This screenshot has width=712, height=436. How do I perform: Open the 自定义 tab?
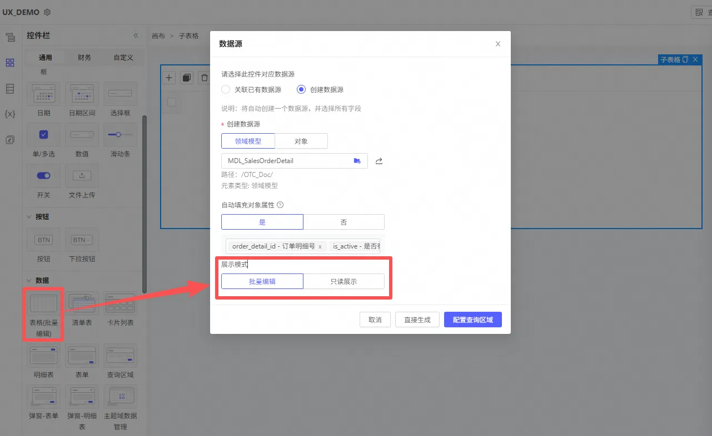pos(123,57)
